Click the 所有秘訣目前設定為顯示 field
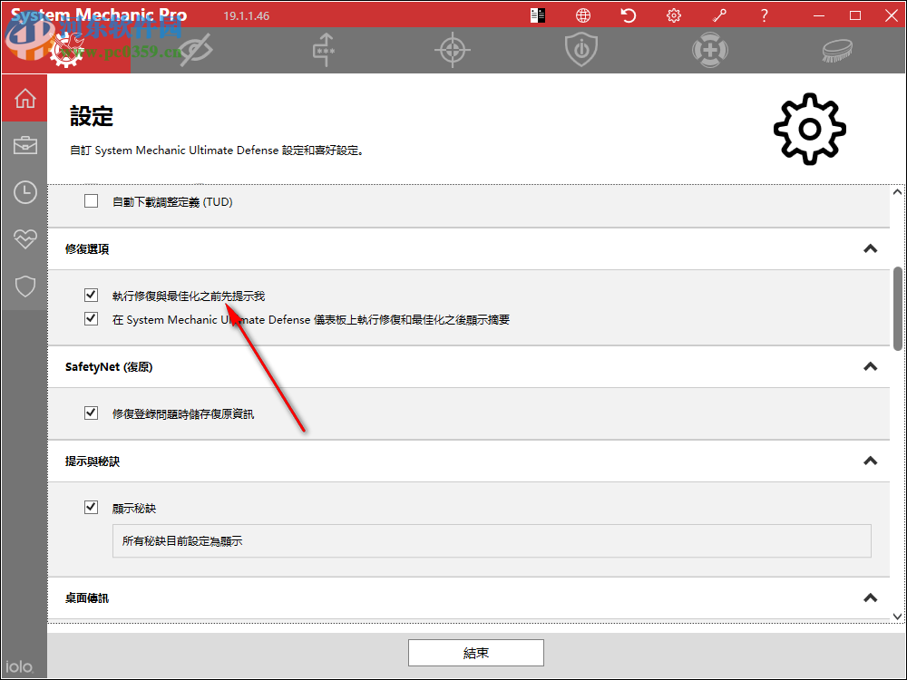Screen dimensions: 907x680 point(492,541)
